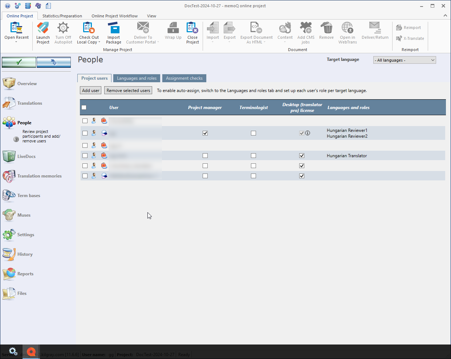Click the Add user button
The width and height of the screenshot is (451, 359).
pyautogui.click(x=90, y=91)
